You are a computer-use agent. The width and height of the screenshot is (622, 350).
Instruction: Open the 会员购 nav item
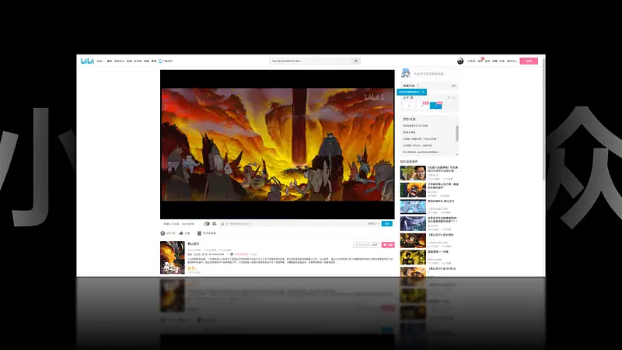138,61
